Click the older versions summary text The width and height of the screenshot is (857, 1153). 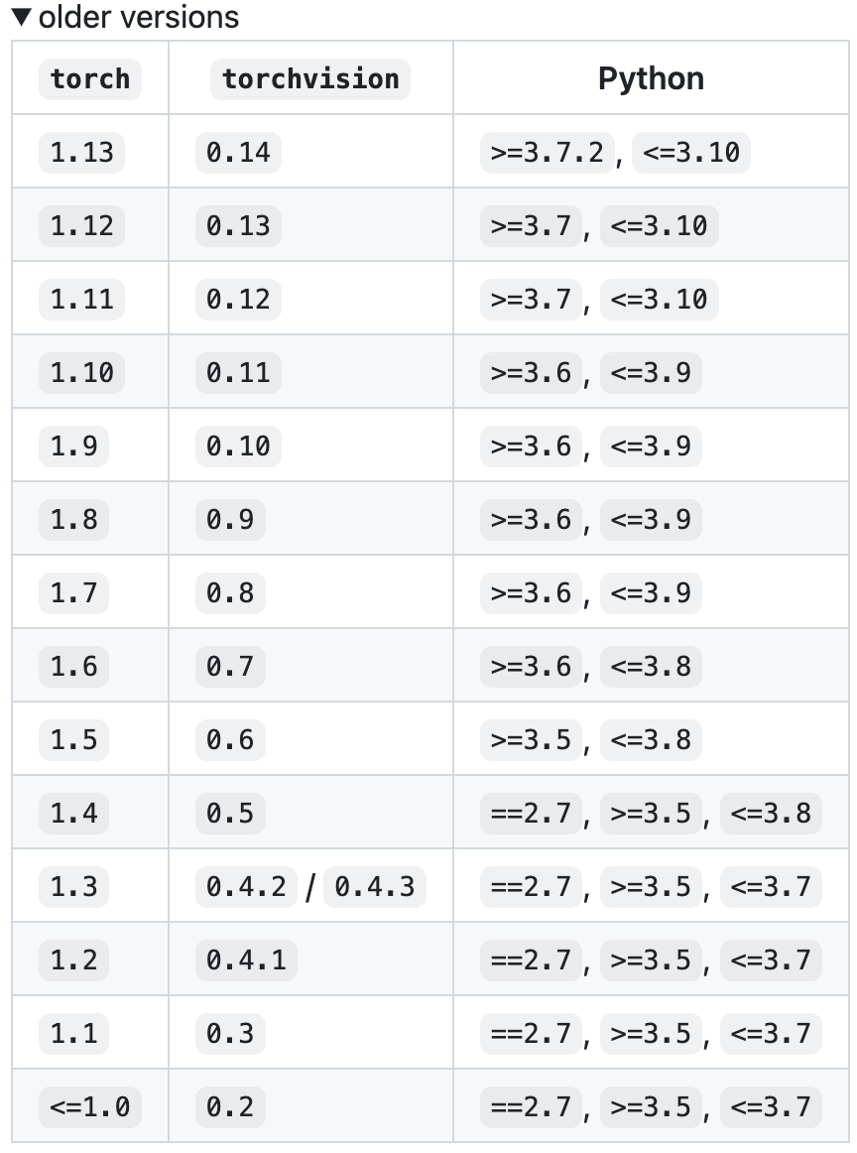coord(139,17)
